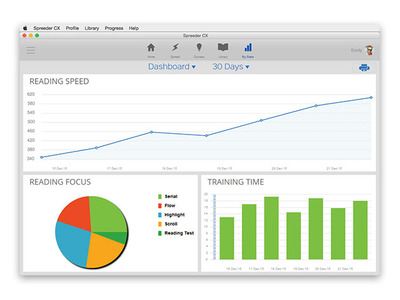The width and height of the screenshot is (400, 300).
Task: Open the Library menu in menu bar
Action: tap(92, 29)
